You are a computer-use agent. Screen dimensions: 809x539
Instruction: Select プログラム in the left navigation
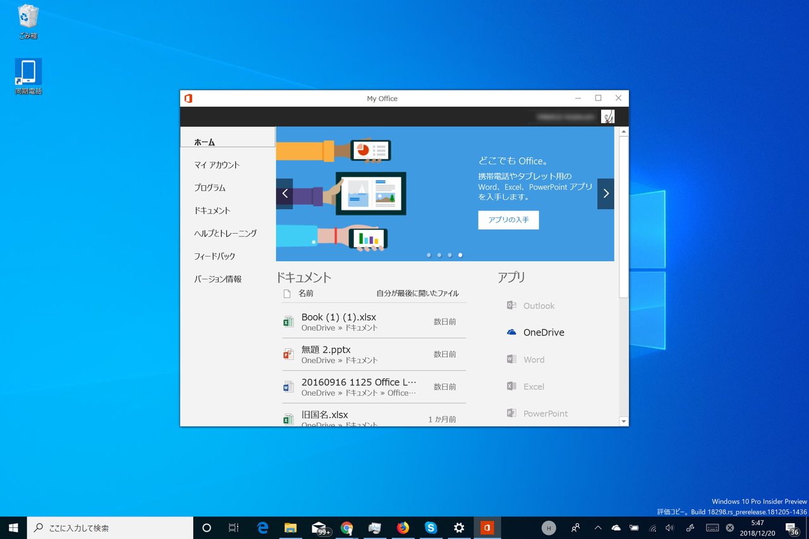(x=210, y=188)
